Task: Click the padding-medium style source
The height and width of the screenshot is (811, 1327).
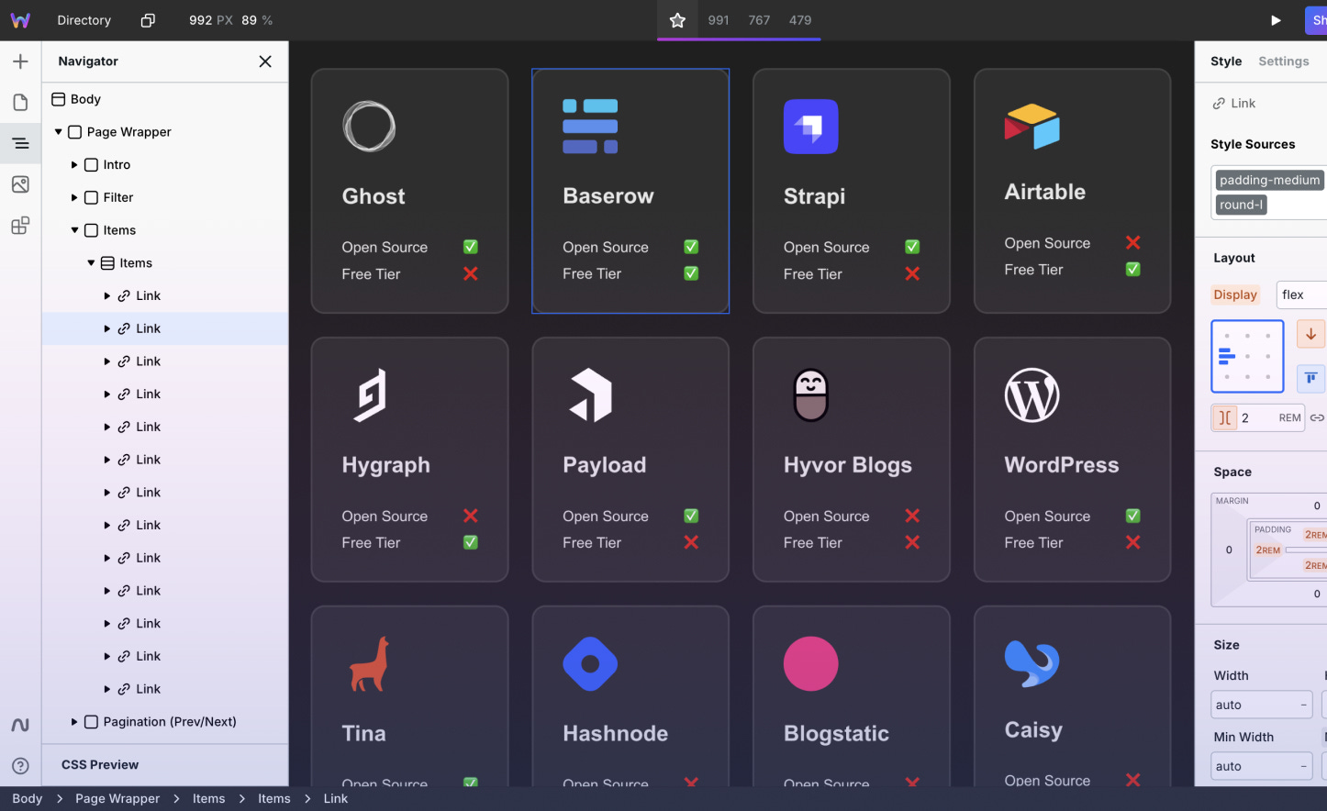Action: [1270, 180]
